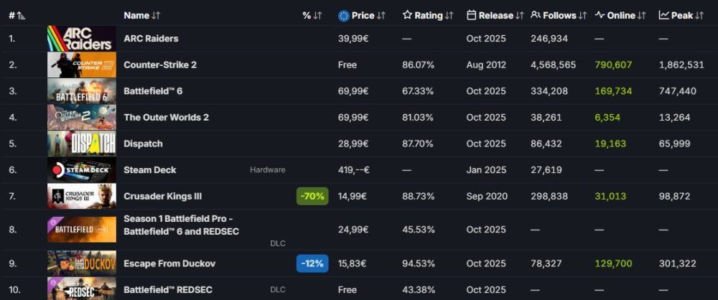Click the pulse icon beside Online

point(600,15)
